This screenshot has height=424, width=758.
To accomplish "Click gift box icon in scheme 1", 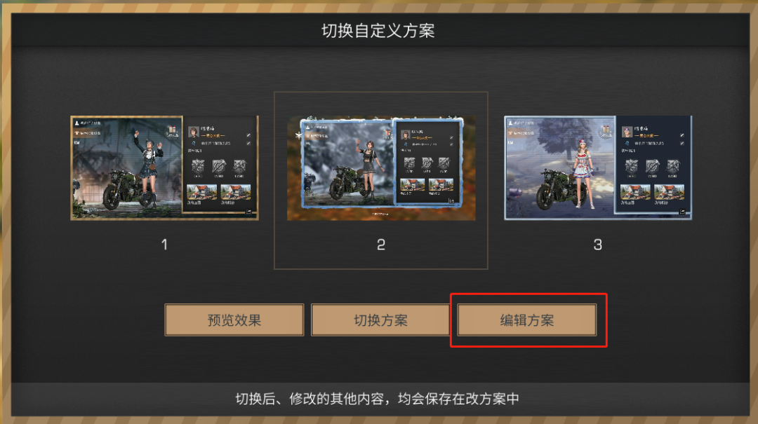I will [x=172, y=130].
